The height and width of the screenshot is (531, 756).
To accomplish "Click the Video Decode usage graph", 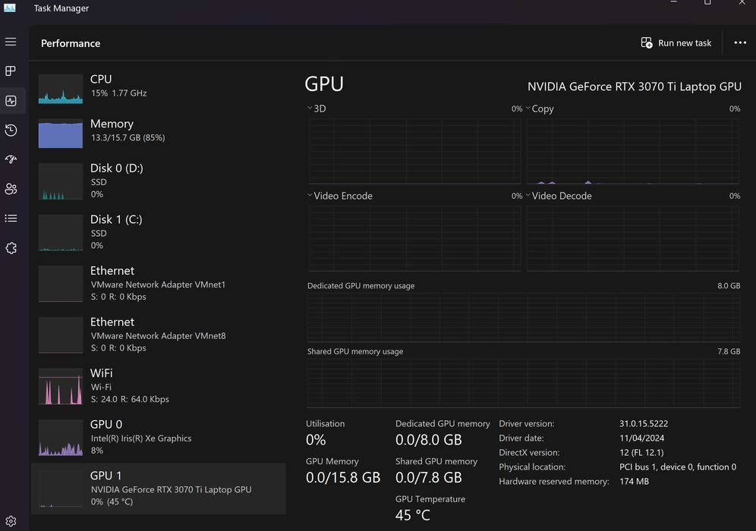I will (x=632, y=239).
